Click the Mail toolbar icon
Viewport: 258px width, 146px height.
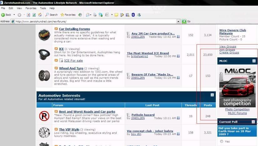pos(88,15)
